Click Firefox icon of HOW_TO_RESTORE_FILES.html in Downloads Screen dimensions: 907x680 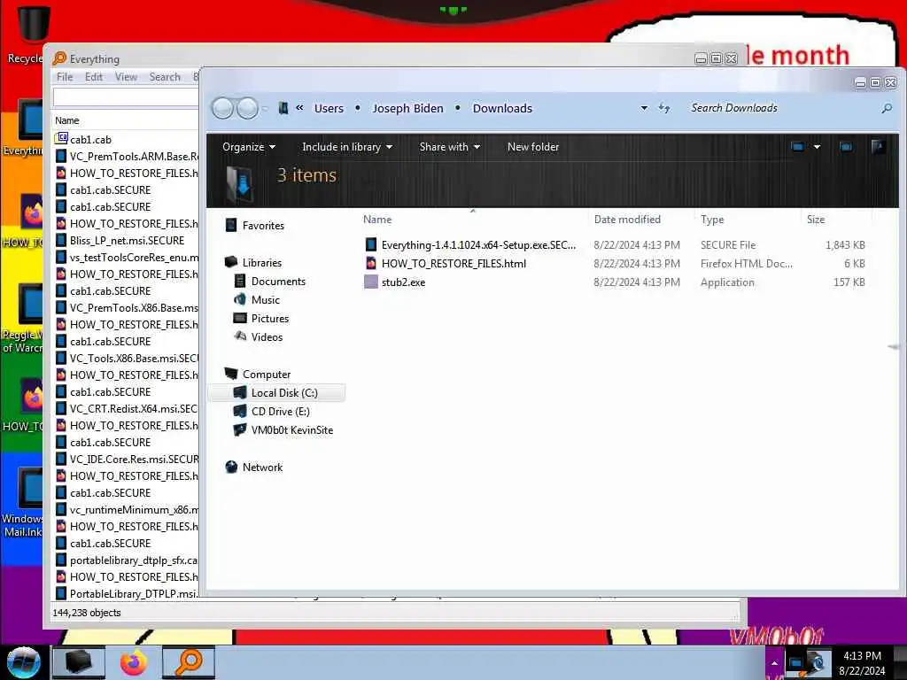tap(371, 264)
